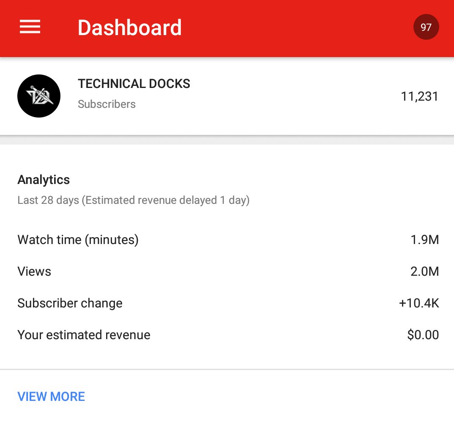This screenshot has height=425, width=454.
Task: Open the Views metric row
Action: (227, 271)
